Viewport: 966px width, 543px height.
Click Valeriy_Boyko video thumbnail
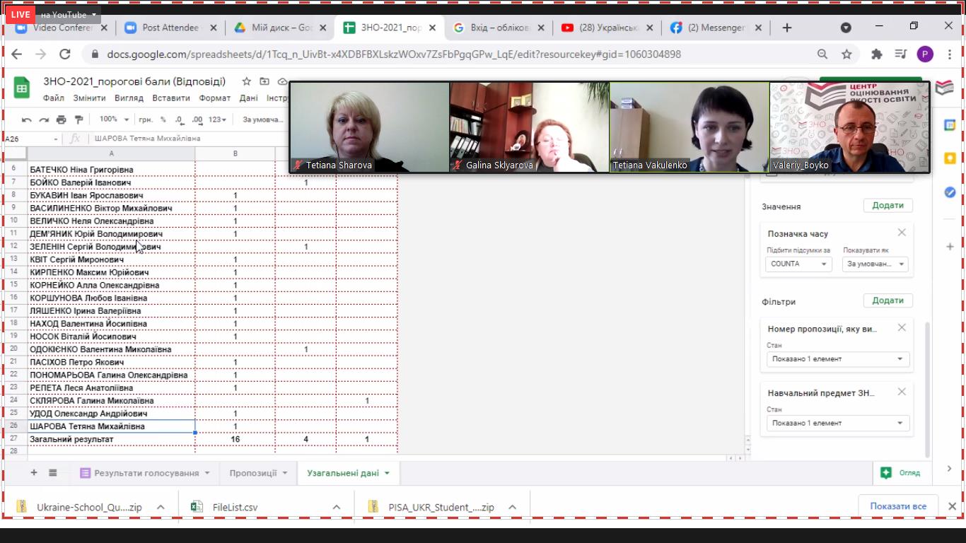(x=849, y=127)
